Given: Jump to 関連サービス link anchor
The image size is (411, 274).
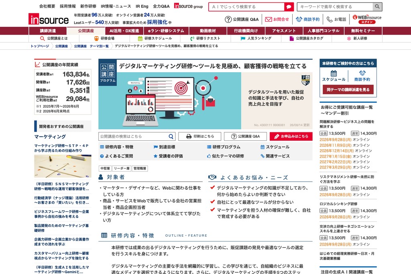Looking at the screenshot, I should (275, 156).
